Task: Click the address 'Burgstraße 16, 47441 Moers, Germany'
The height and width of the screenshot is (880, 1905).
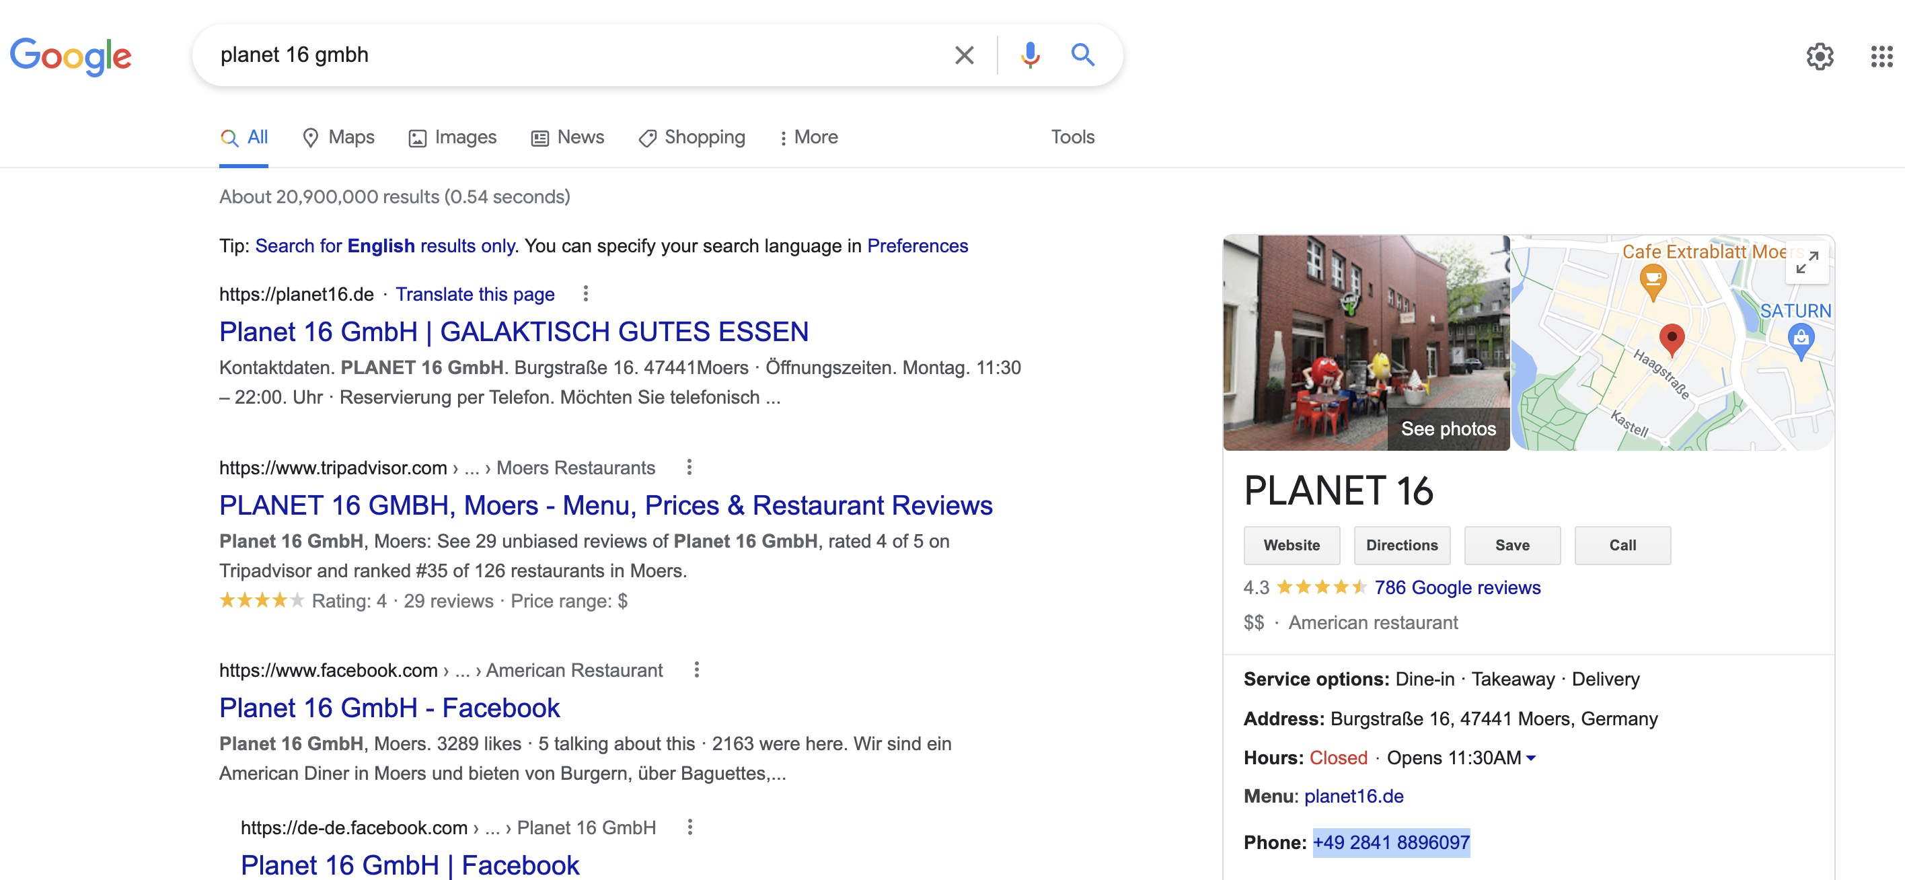Action: (1494, 719)
